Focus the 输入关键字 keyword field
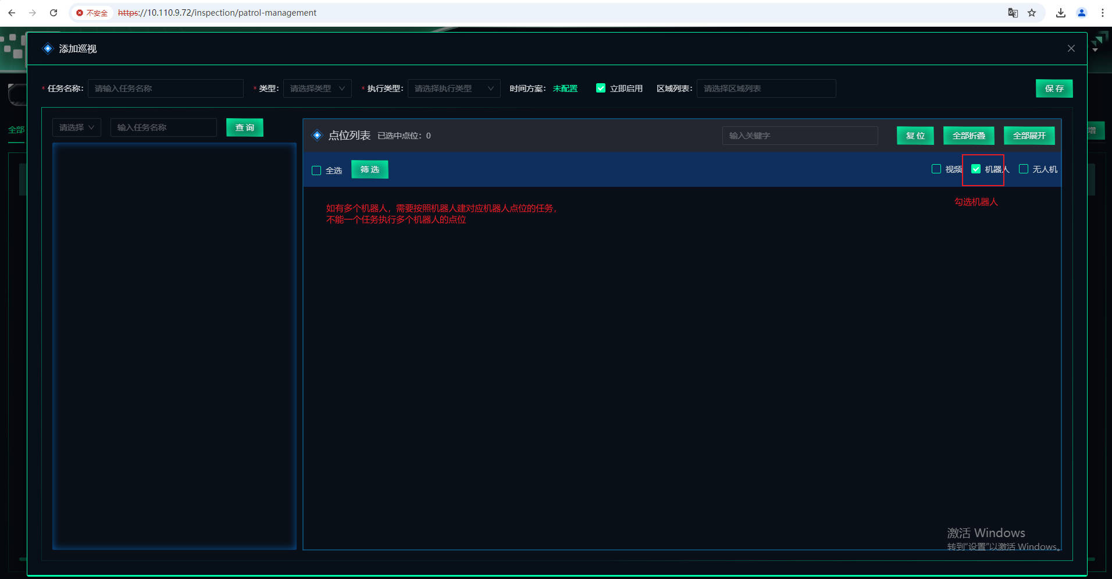 pyautogui.click(x=800, y=136)
